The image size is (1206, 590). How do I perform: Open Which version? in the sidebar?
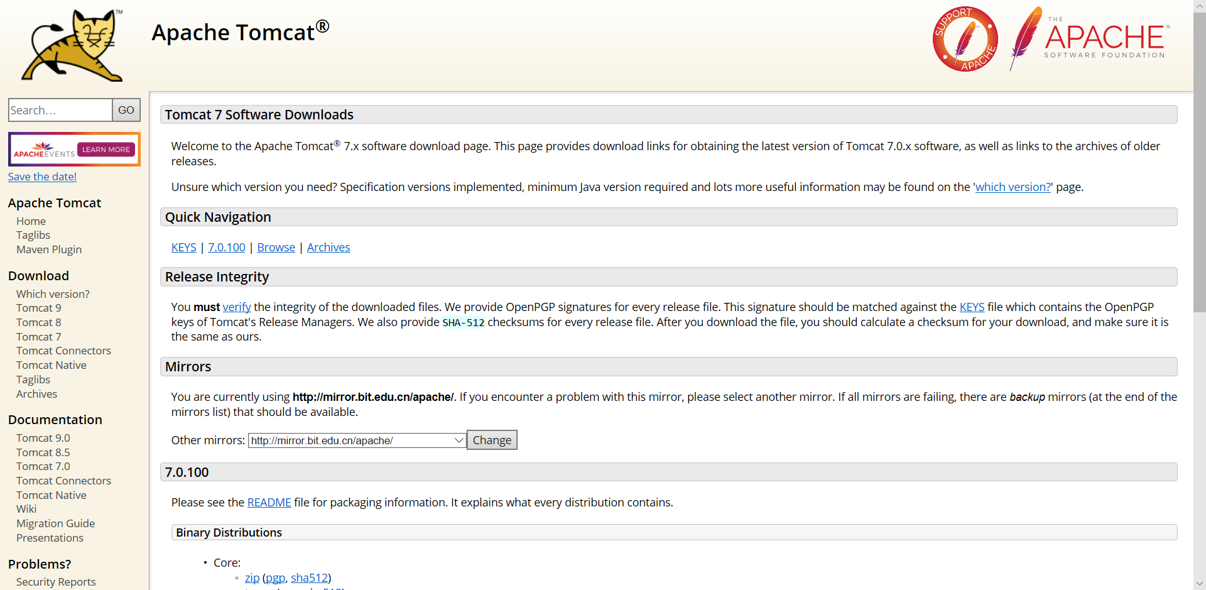coord(53,294)
